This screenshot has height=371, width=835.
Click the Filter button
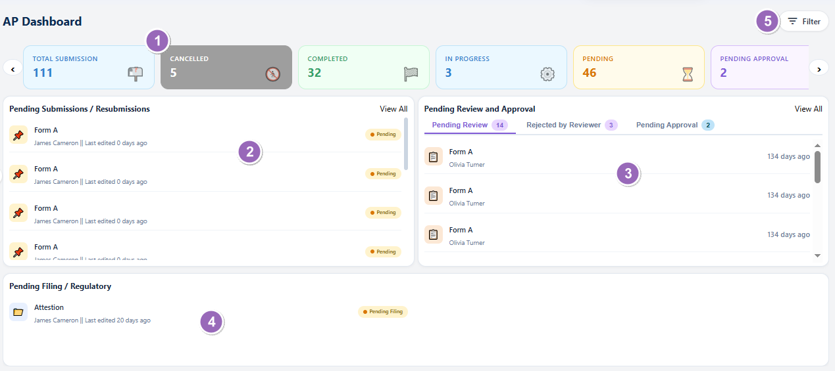[804, 22]
